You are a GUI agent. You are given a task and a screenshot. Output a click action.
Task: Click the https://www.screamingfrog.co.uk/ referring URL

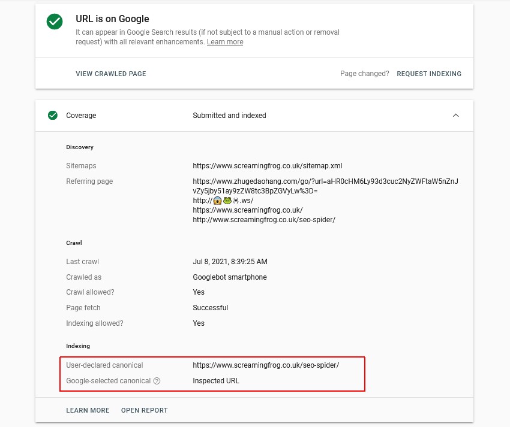(x=248, y=210)
